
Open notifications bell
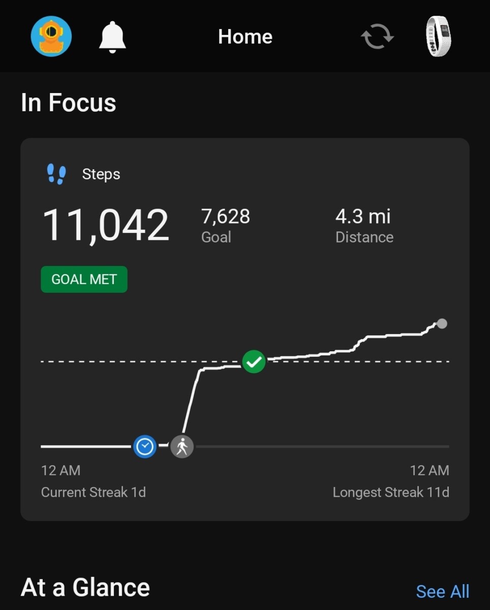pyautogui.click(x=112, y=37)
